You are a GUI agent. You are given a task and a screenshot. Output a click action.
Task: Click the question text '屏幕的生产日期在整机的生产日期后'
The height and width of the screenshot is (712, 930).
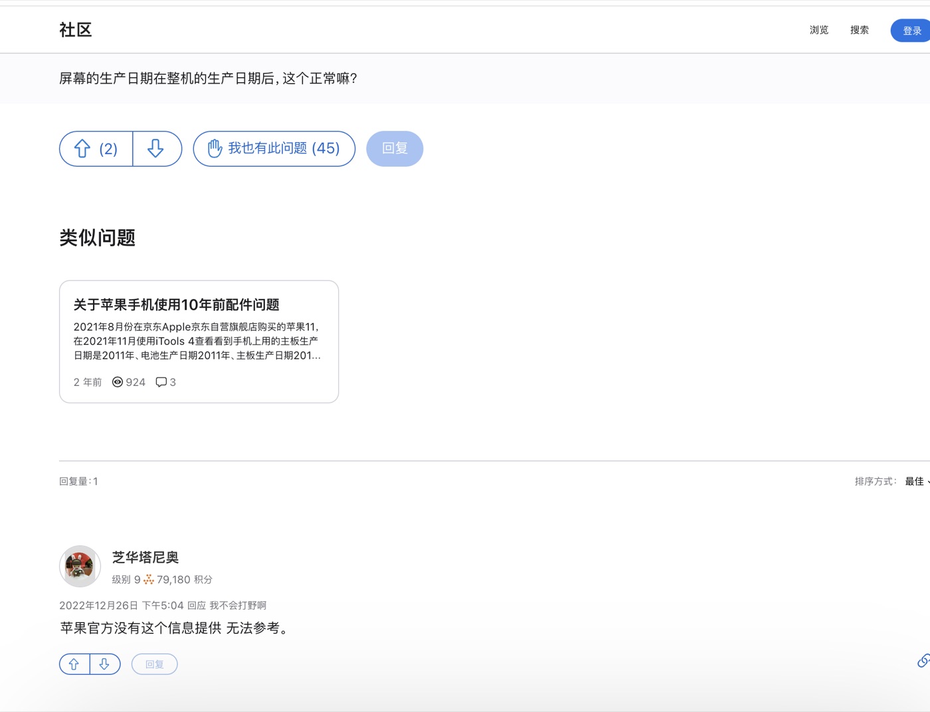(167, 78)
